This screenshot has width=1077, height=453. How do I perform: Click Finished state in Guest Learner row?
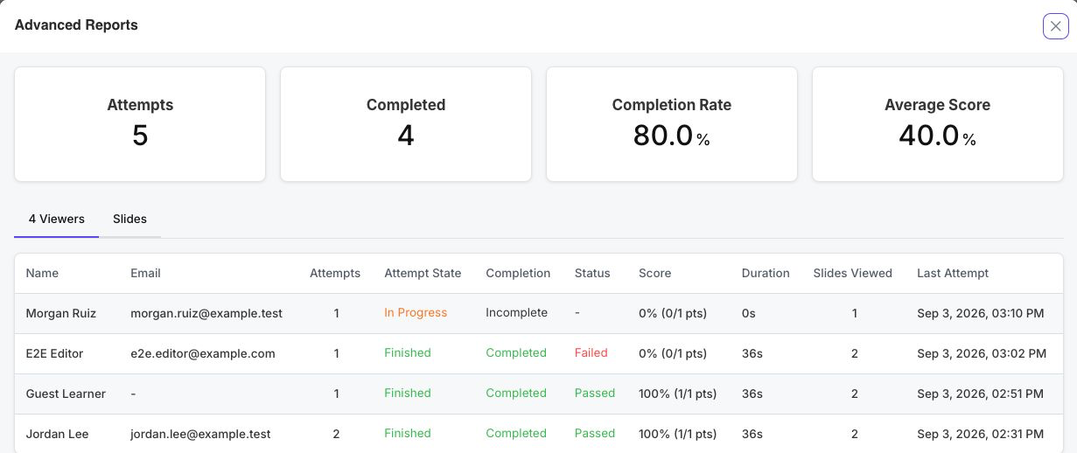408,393
